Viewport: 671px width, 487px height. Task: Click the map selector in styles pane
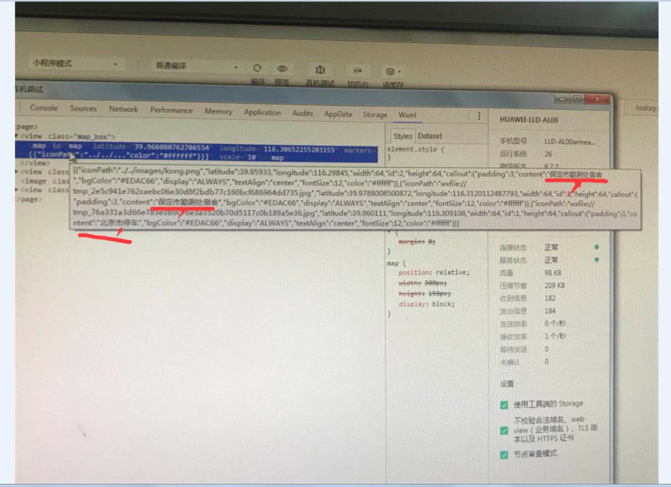393,263
